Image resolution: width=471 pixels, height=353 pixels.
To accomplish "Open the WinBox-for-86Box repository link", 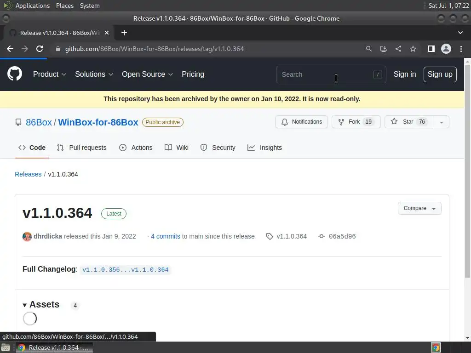I will (x=98, y=122).
